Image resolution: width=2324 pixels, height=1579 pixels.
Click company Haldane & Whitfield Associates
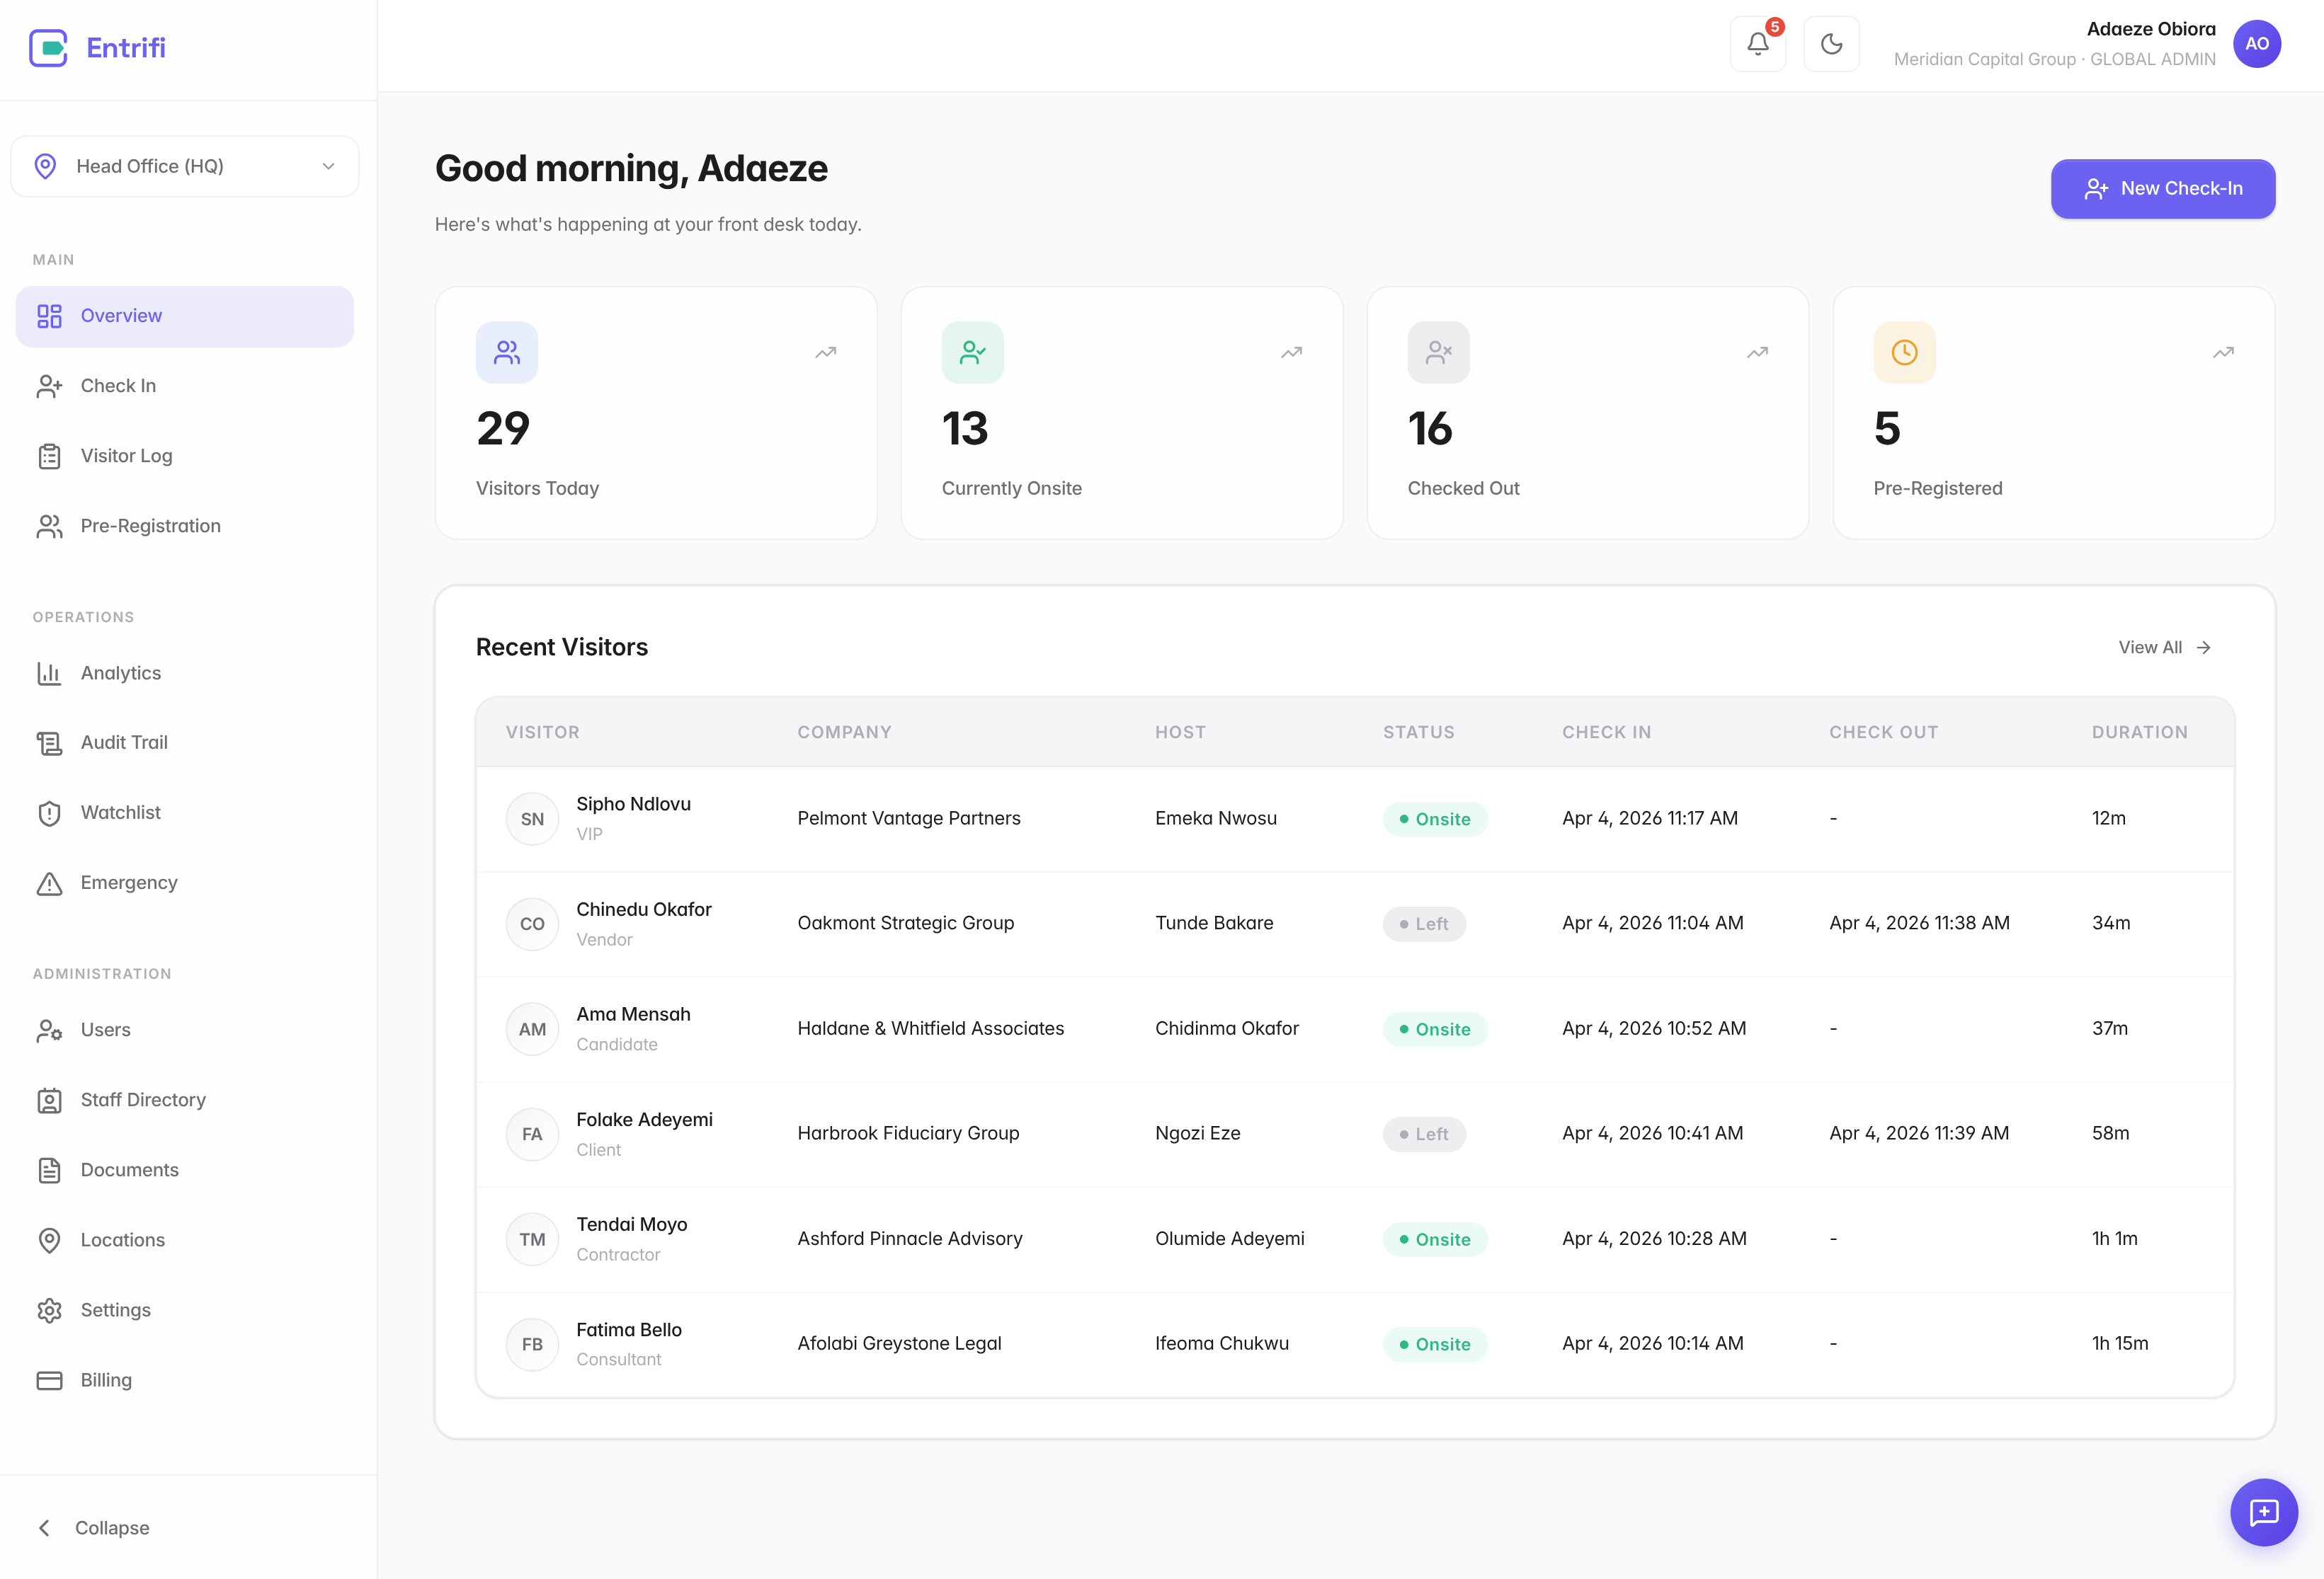point(930,1028)
